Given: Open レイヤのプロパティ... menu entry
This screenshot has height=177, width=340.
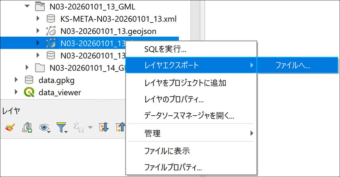Looking at the screenshot, I should (191, 99).
